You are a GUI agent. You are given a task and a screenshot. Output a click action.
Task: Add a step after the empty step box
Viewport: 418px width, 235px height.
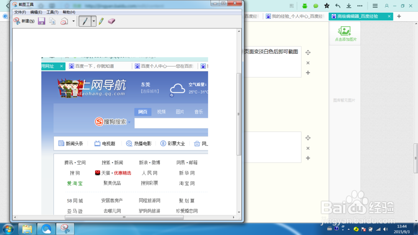(308, 158)
